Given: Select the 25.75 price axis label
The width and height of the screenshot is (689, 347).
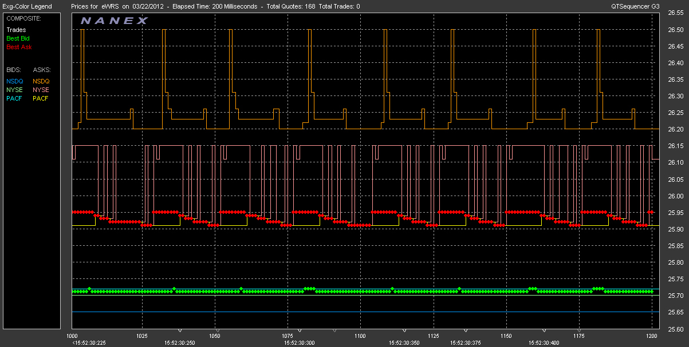Looking at the screenshot, I should [676, 279].
